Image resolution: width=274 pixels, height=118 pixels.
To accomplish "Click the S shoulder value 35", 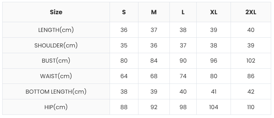I will coord(124,45).
